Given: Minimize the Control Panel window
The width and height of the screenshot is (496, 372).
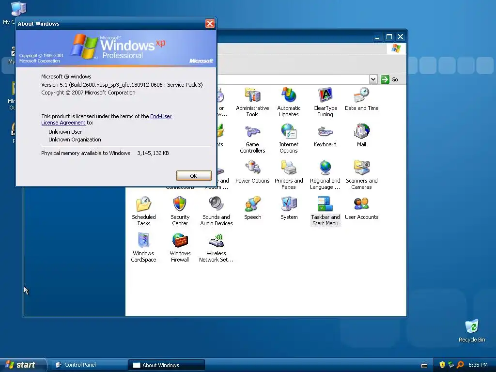Looking at the screenshot, I should click(x=377, y=37).
